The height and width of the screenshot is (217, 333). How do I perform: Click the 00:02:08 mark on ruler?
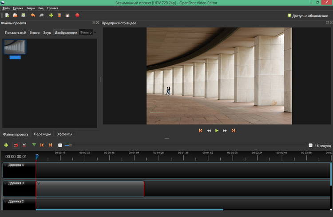(x=233, y=153)
